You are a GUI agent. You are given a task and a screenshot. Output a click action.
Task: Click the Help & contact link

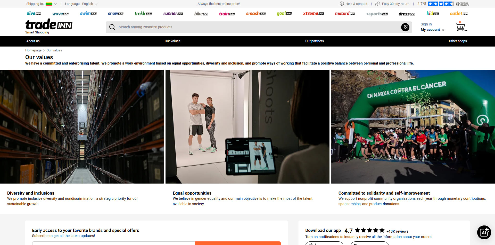pyautogui.click(x=353, y=4)
